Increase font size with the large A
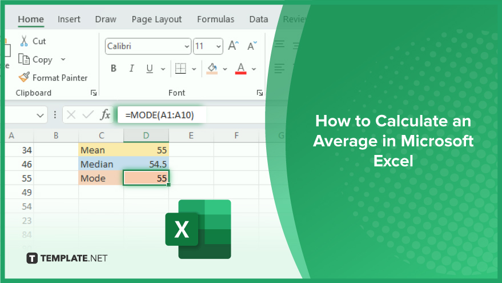Viewport: 502px width, 283px height. click(234, 46)
